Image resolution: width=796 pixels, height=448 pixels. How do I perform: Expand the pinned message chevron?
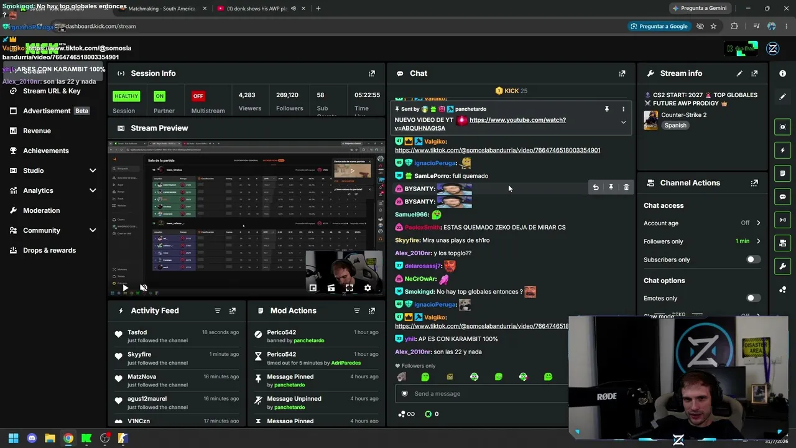pyautogui.click(x=623, y=123)
